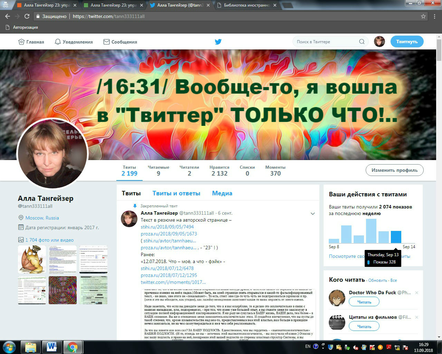442x354 pixels.
Task: Click Обновить in Кого читать
Action: (377, 280)
